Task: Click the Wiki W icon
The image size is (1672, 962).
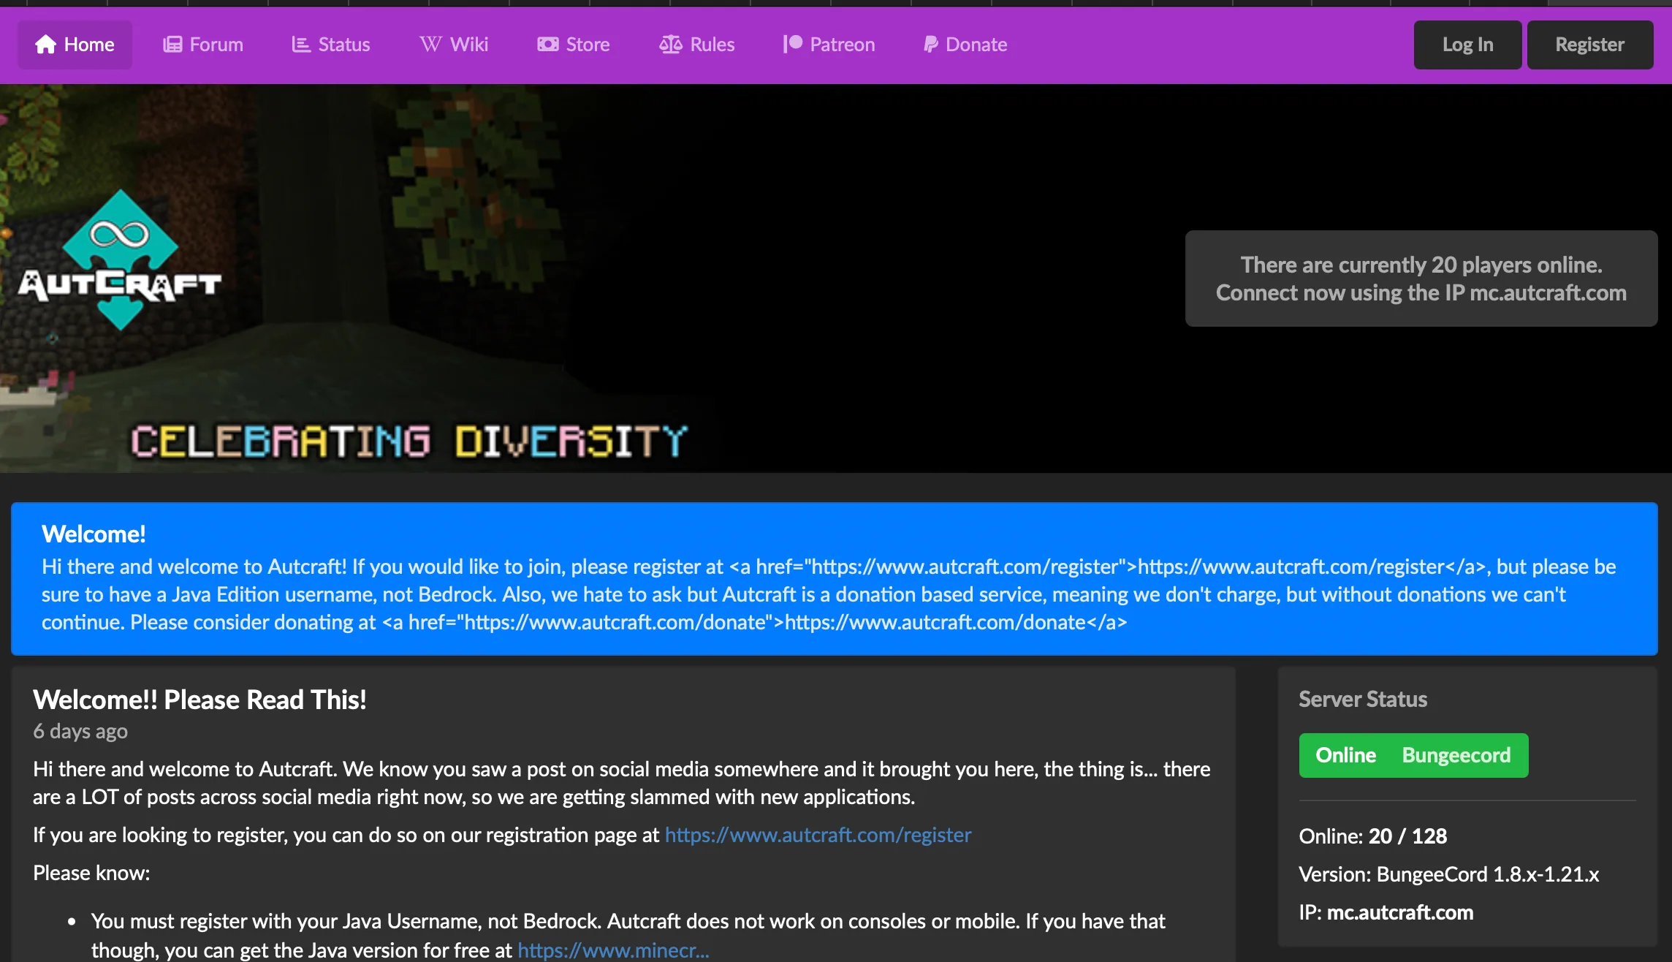Action: [x=430, y=45]
